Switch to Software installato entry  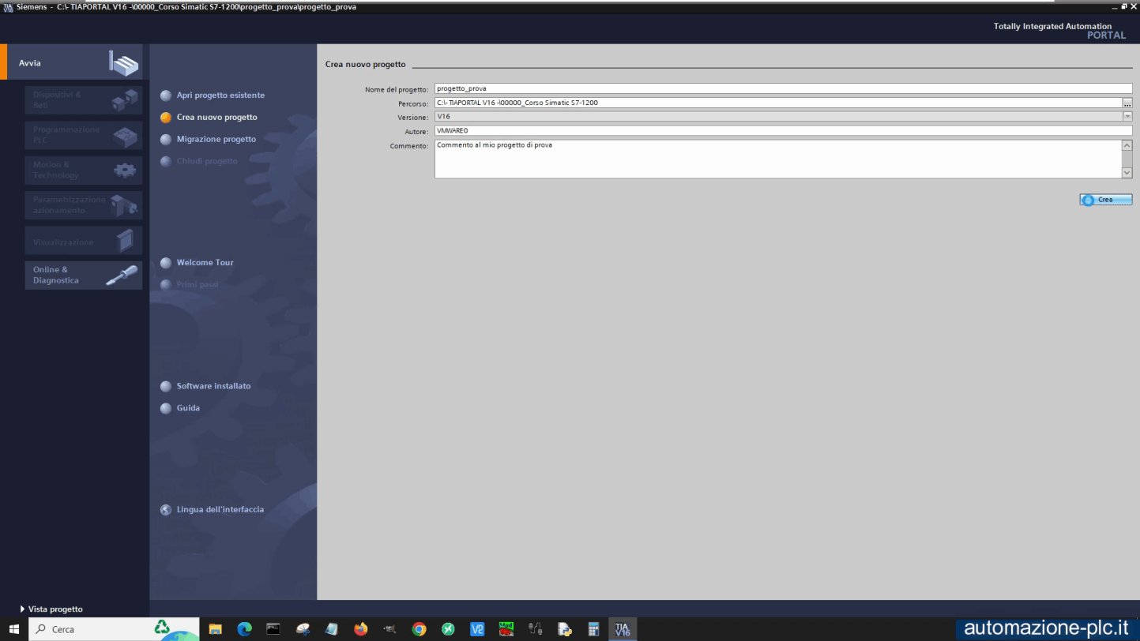click(x=213, y=386)
